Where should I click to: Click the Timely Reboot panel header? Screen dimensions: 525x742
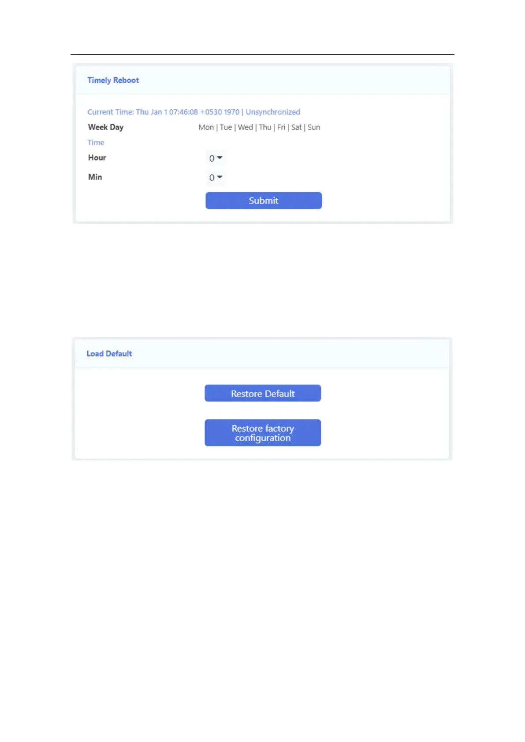click(x=113, y=80)
